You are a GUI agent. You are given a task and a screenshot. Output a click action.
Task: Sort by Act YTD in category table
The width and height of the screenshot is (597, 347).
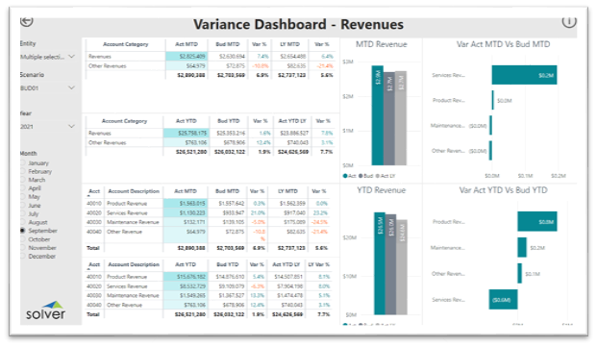pyautogui.click(x=187, y=121)
